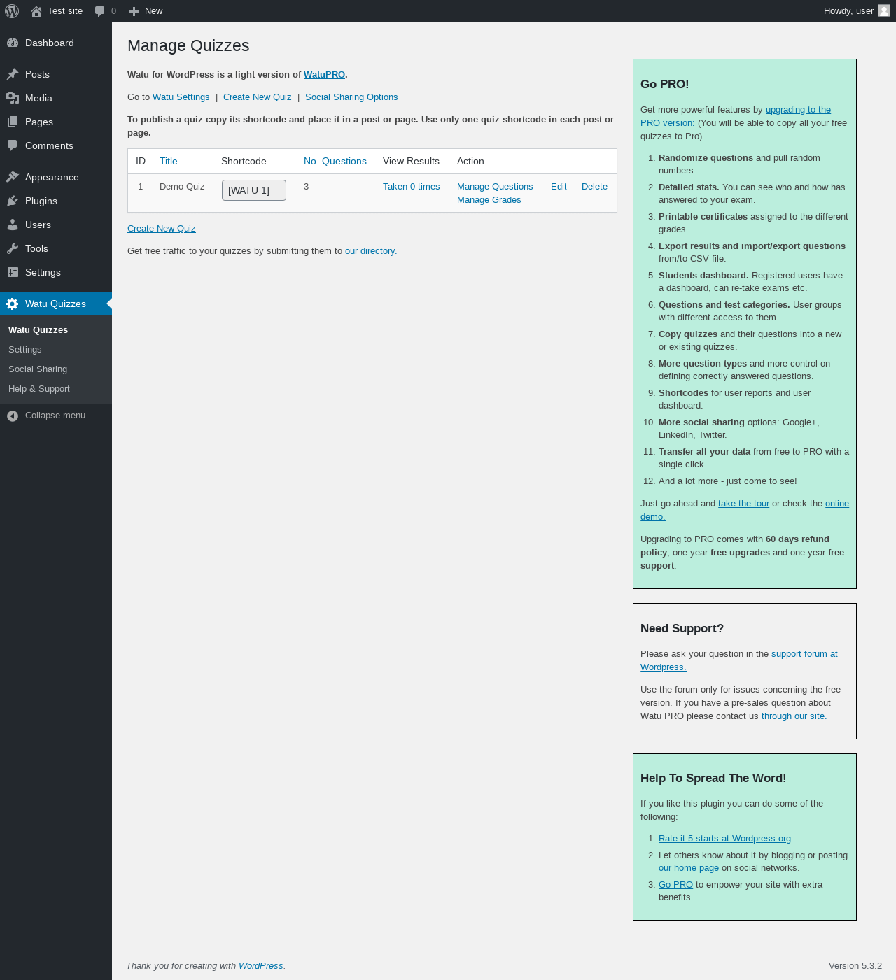Click the Tools wrench icon
The image size is (896, 980).
[x=13, y=248]
